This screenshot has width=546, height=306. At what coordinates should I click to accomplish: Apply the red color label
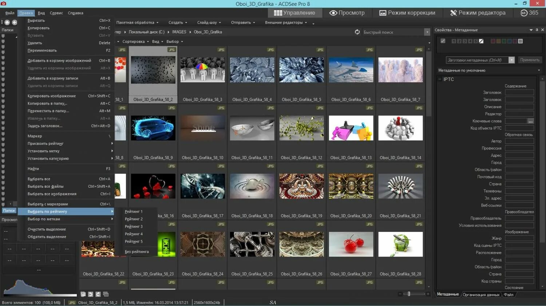(x=493, y=41)
